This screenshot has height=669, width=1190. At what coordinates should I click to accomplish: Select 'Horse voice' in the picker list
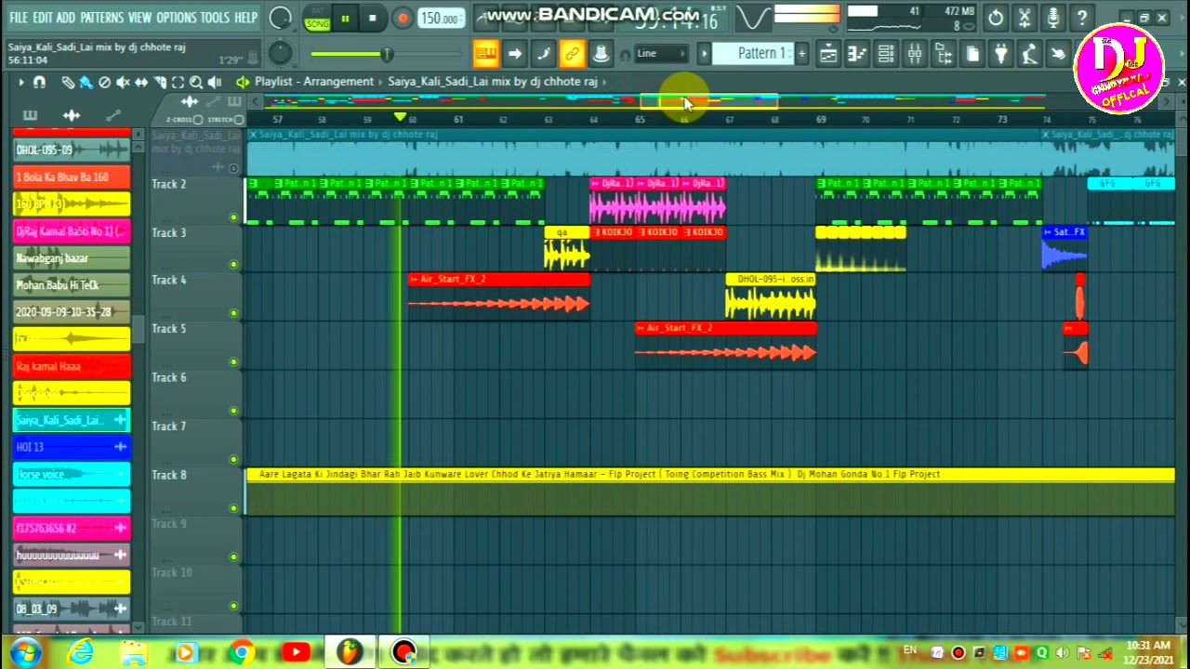coord(72,474)
